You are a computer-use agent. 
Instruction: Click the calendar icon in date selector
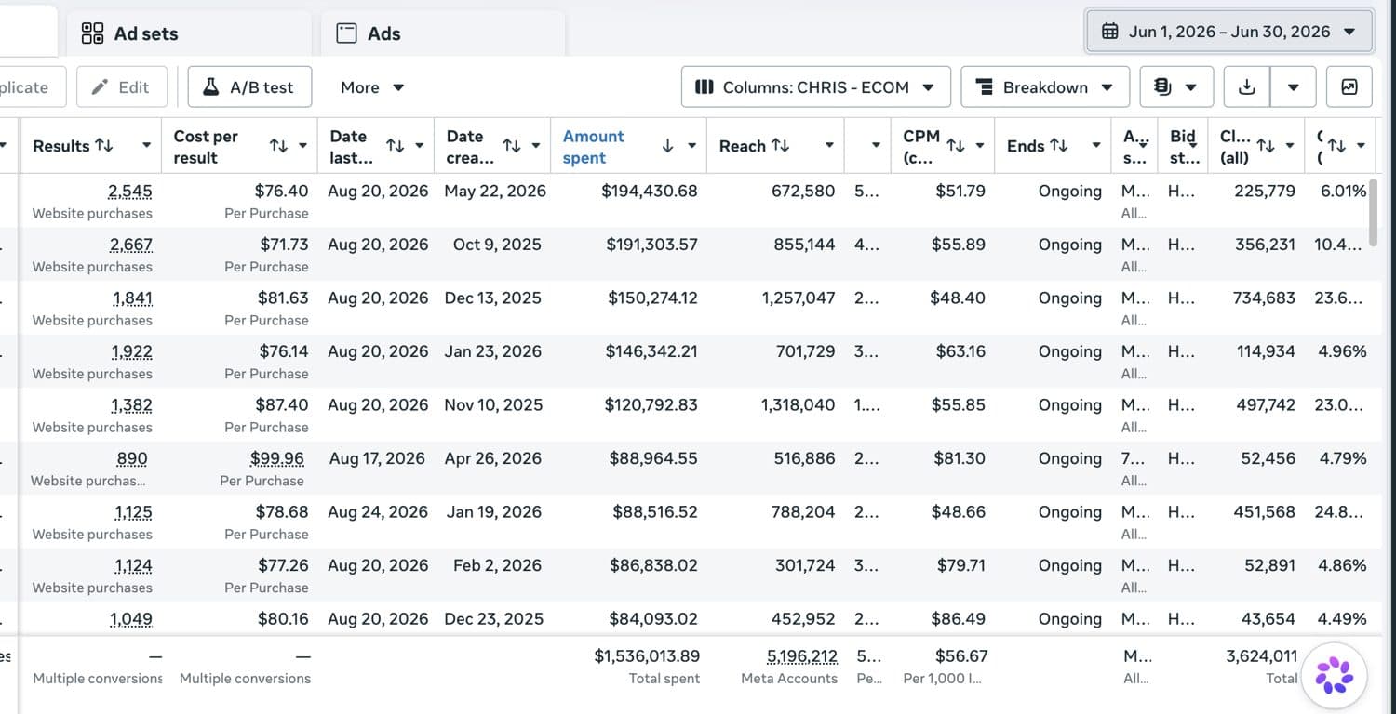pyautogui.click(x=1109, y=32)
